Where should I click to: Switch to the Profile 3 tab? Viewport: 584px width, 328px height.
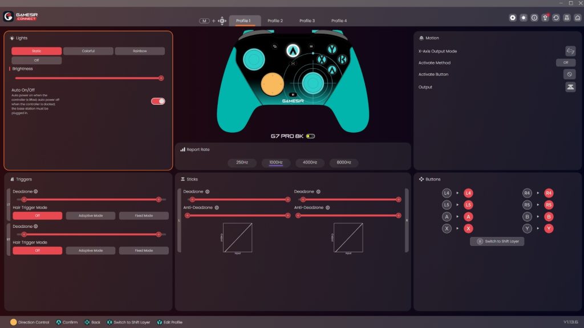pos(307,21)
